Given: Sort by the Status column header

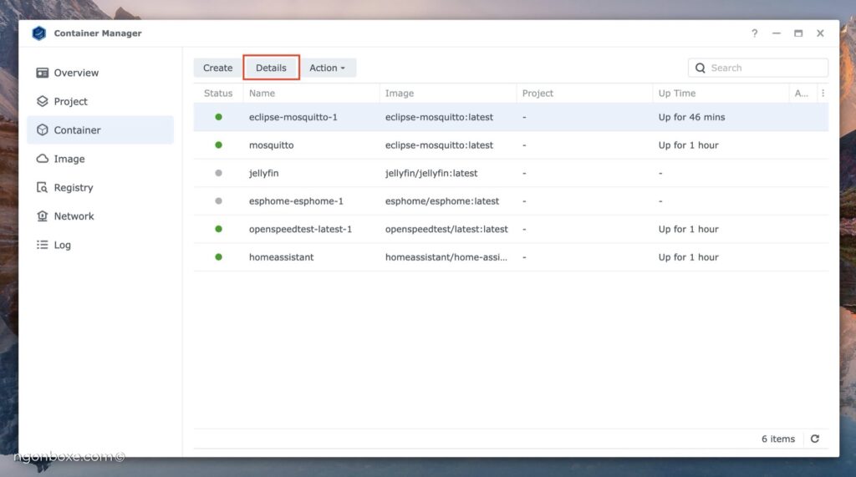Looking at the screenshot, I should pyautogui.click(x=218, y=94).
